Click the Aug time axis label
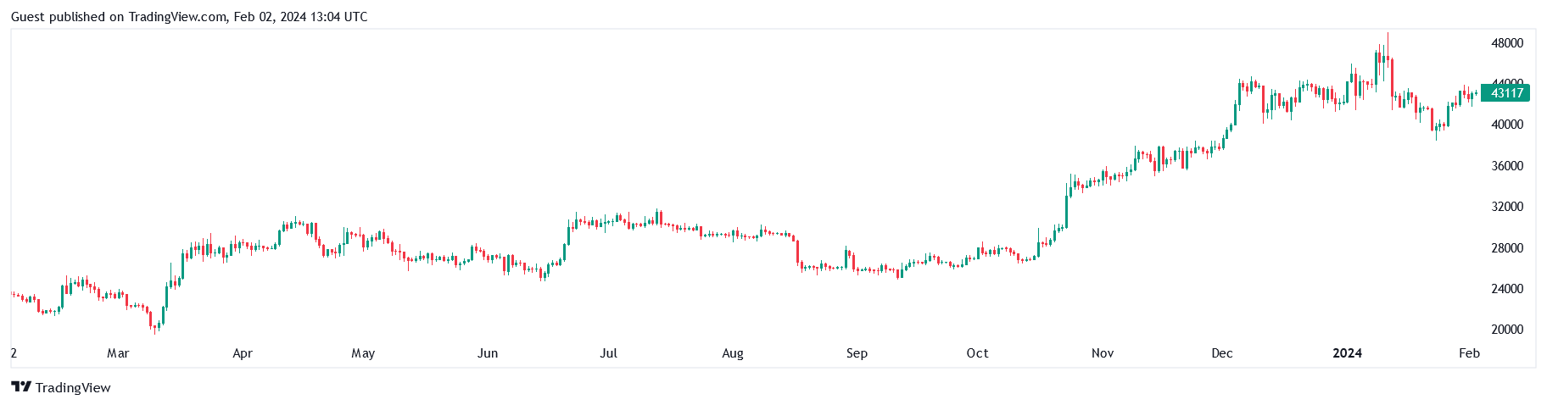Screen dimensions: 1547x405 pos(733,353)
